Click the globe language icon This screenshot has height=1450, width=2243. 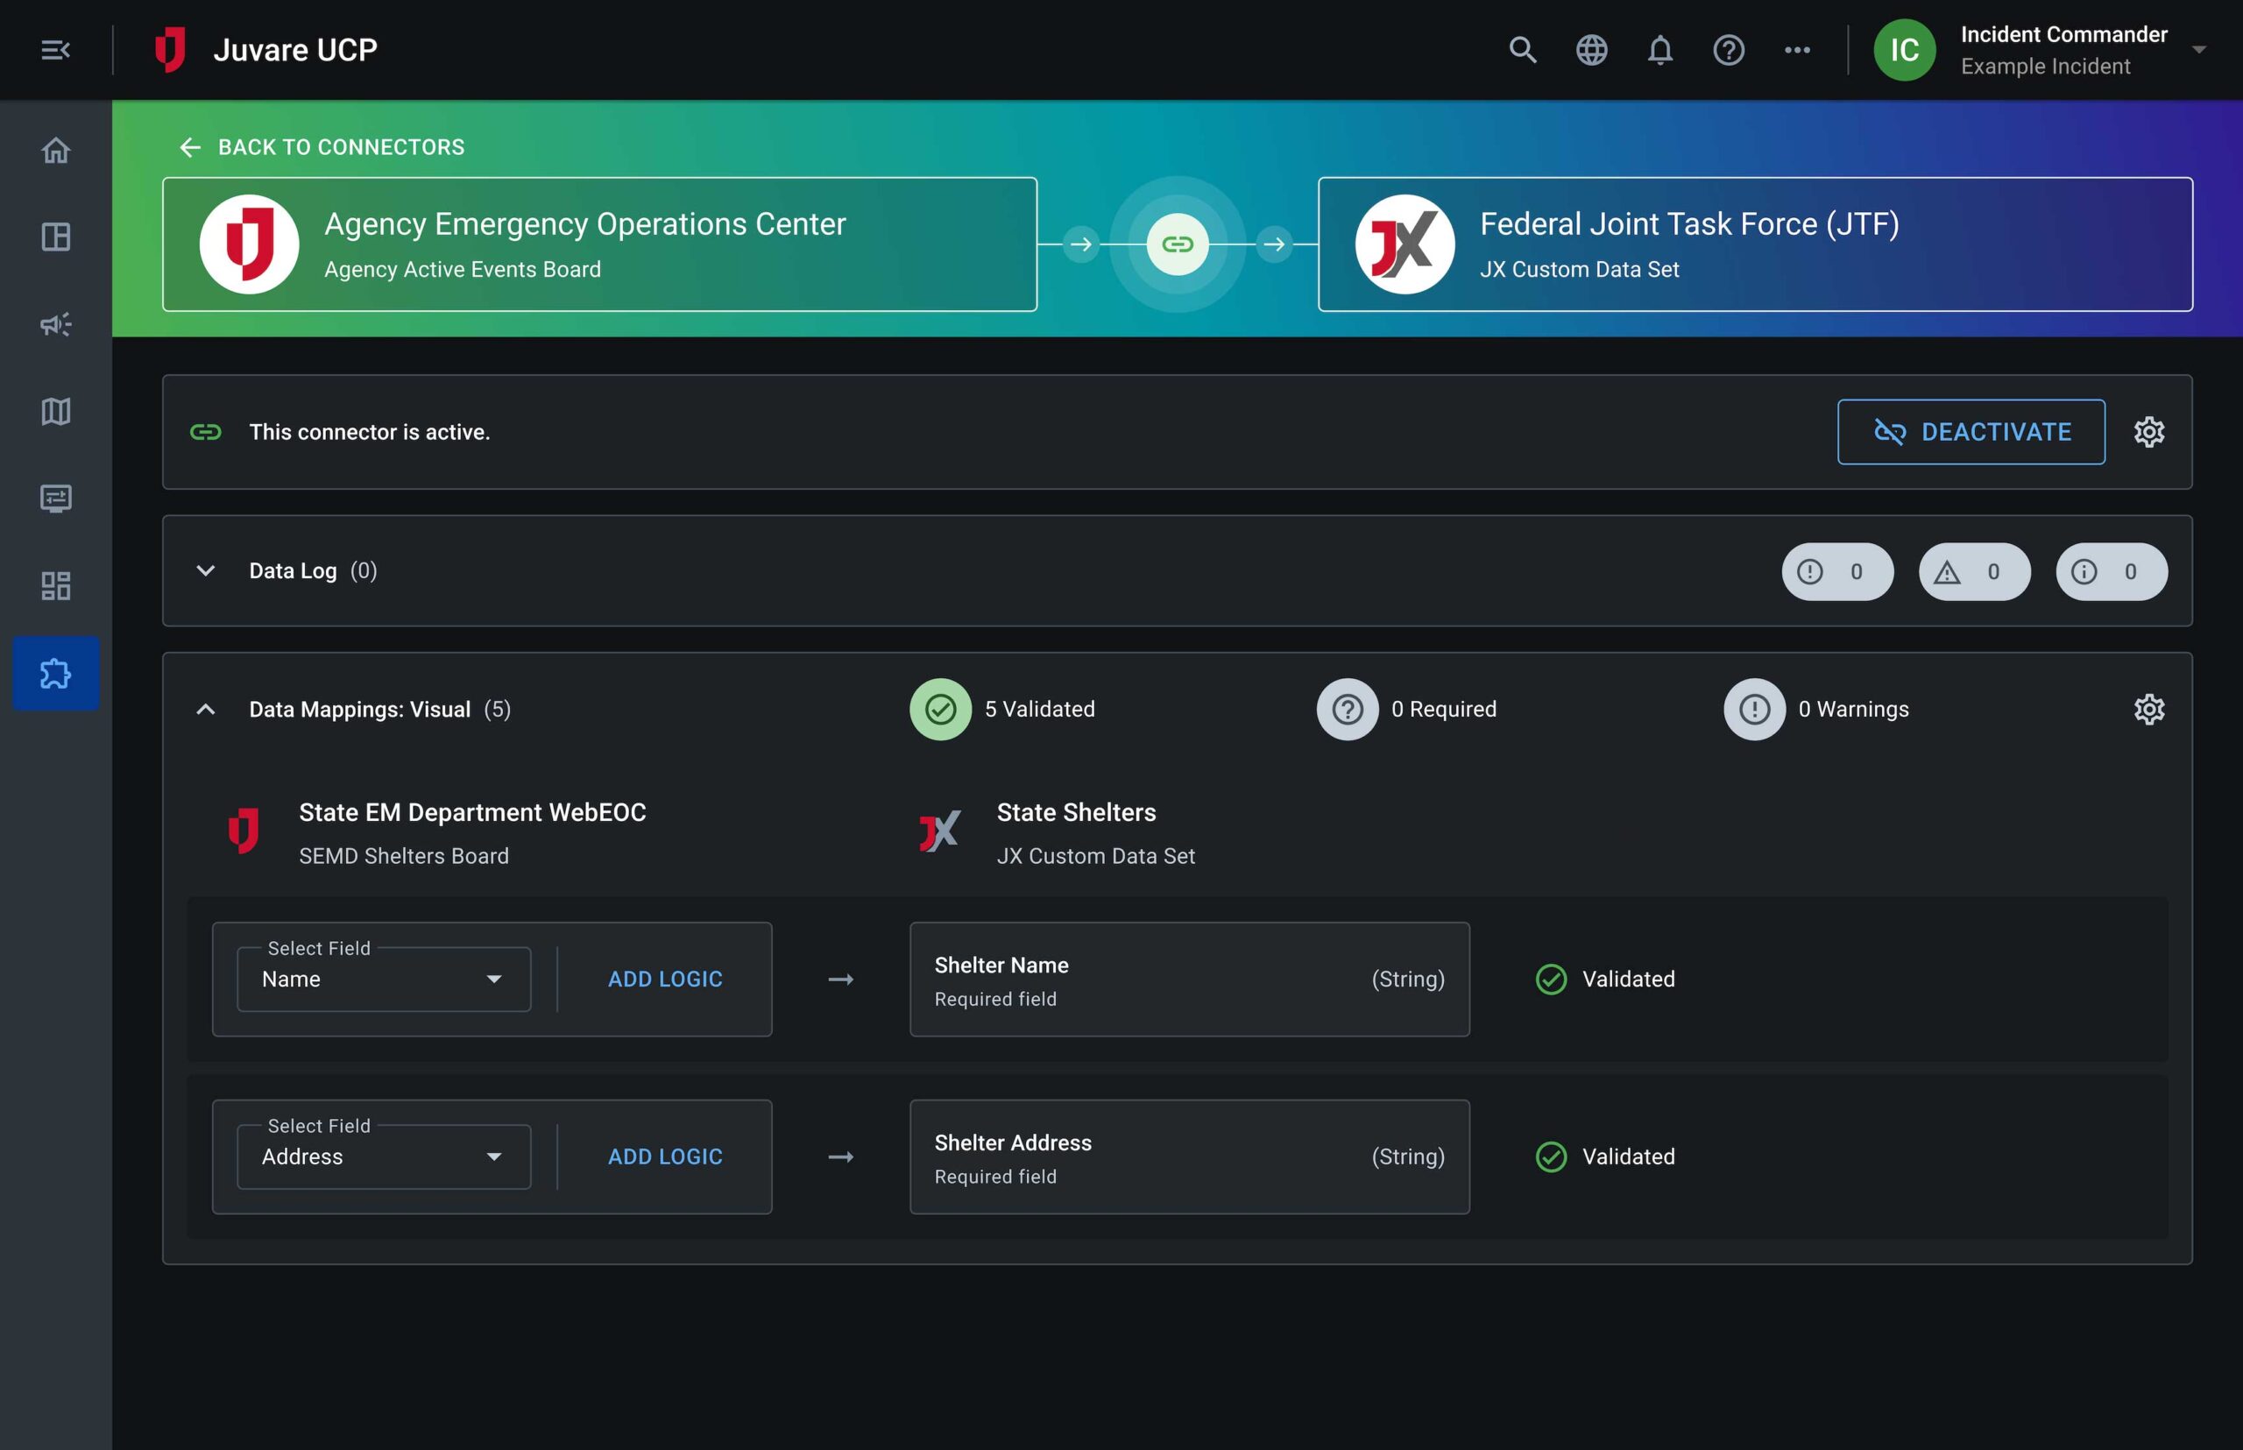click(x=1591, y=50)
